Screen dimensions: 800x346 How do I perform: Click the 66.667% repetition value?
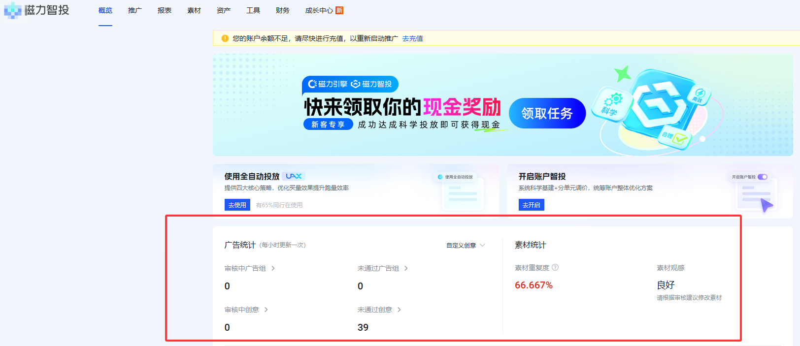coord(533,285)
